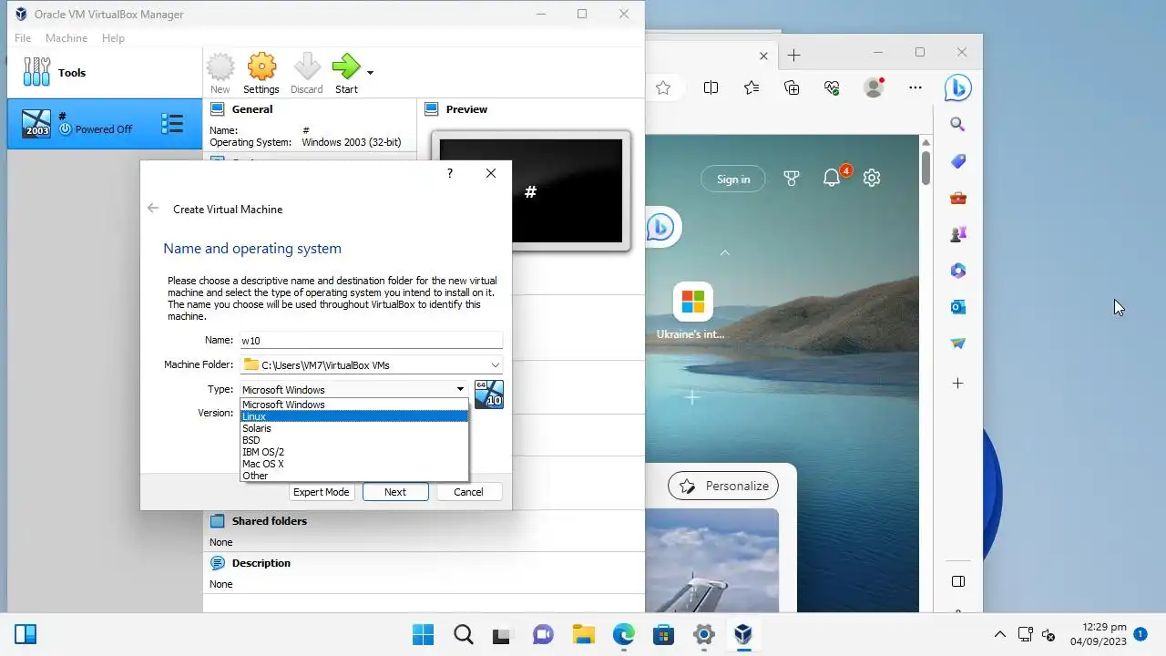Image resolution: width=1166 pixels, height=656 pixels.
Task: Open the Ukraine's int... quick link tile
Action: pos(691,312)
